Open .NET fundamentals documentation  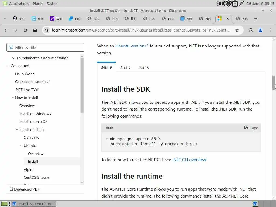pos(40,58)
